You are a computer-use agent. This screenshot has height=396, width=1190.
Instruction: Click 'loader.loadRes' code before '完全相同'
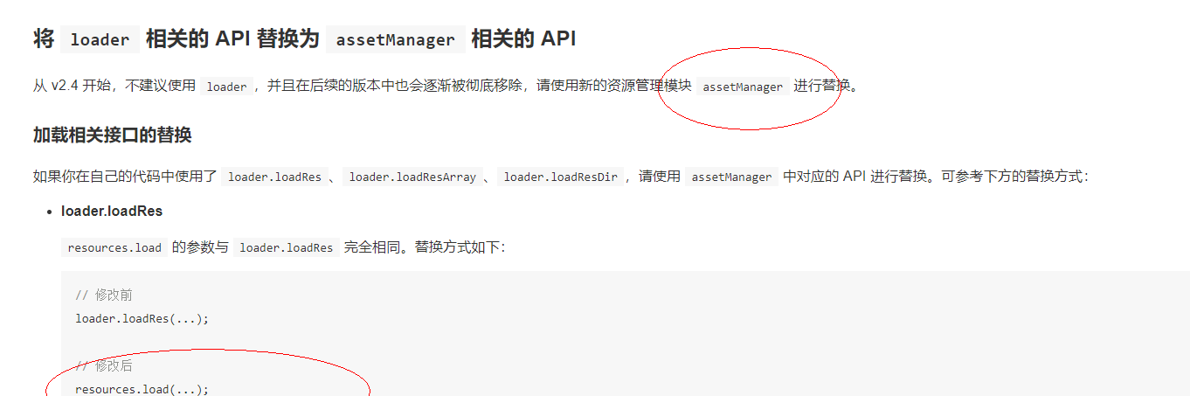click(x=287, y=247)
